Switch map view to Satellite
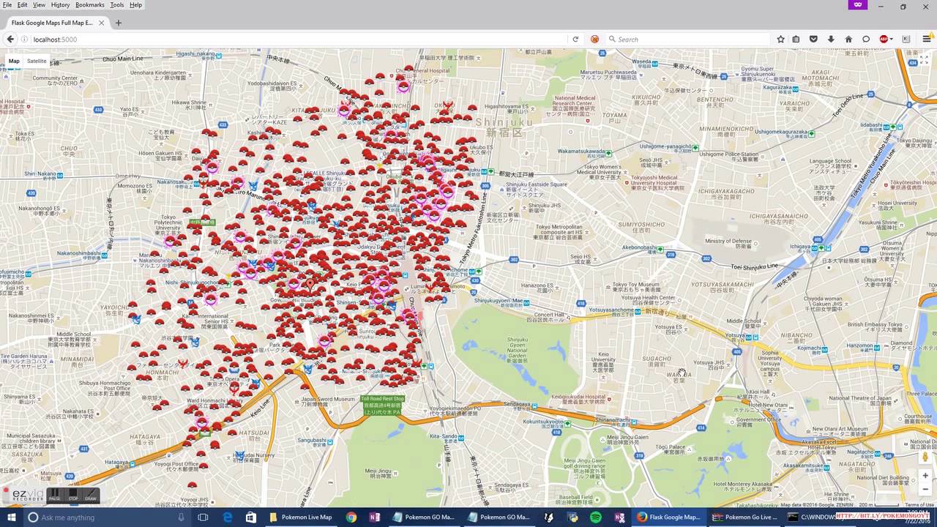This screenshot has width=937, height=527. 37,61
